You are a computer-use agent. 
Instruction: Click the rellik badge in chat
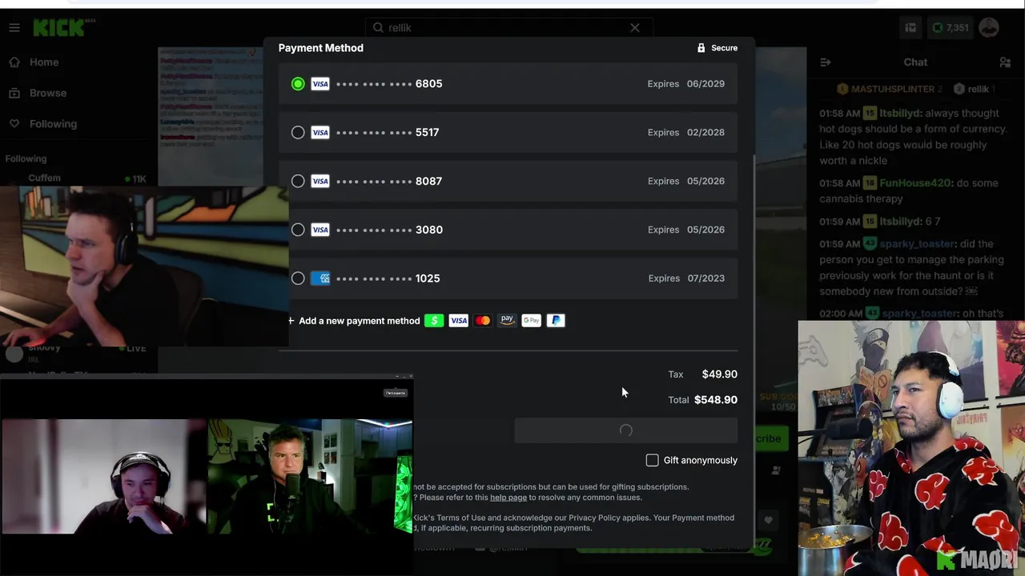(961, 89)
